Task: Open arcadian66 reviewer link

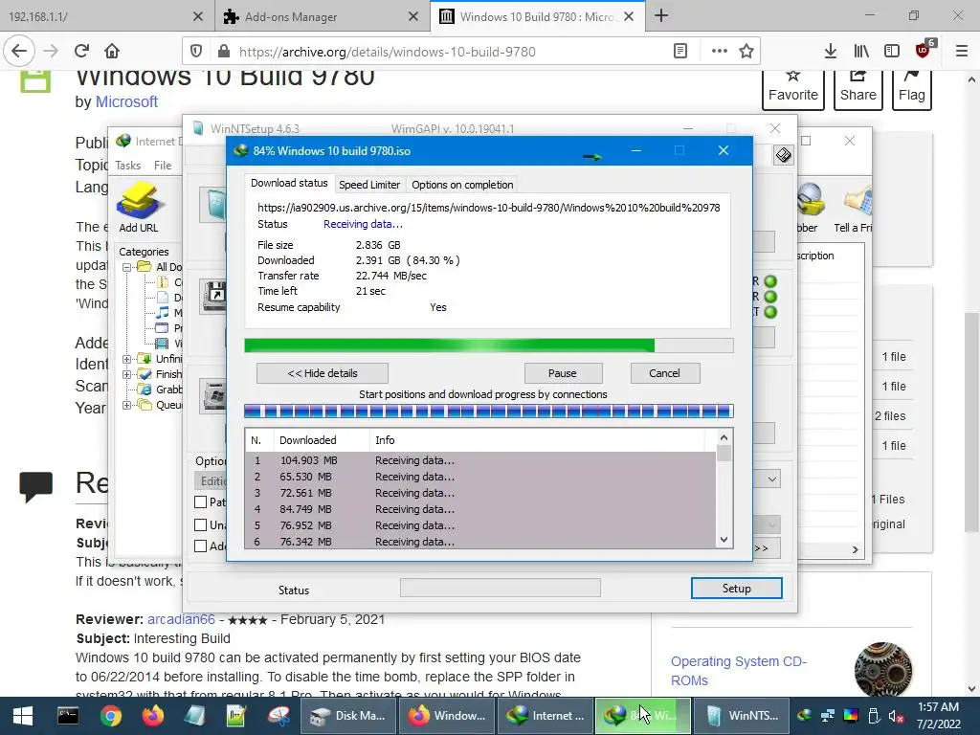Action: click(x=181, y=619)
